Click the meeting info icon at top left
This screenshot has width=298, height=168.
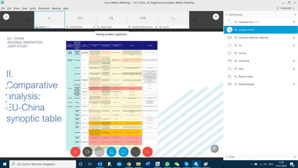6,17
